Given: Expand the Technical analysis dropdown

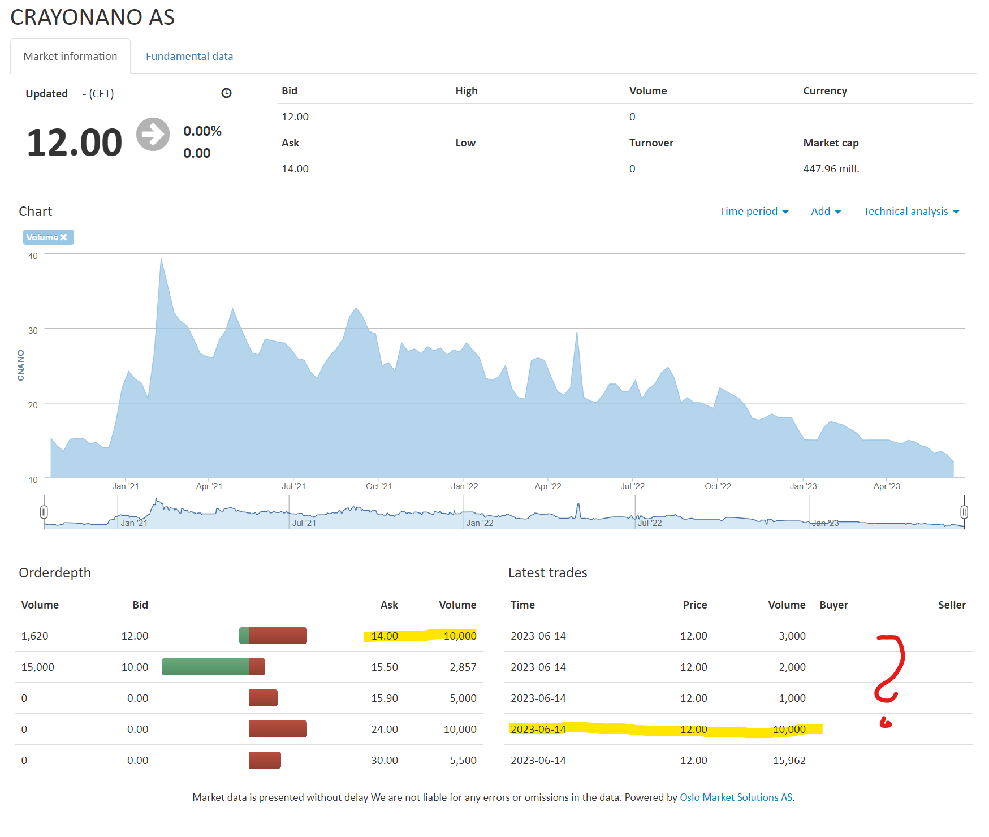Looking at the screenshot, I should click(911, 211).
